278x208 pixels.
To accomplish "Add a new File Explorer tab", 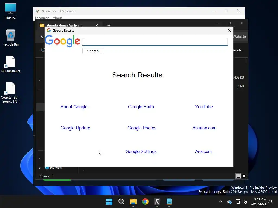I will [109, 25].
